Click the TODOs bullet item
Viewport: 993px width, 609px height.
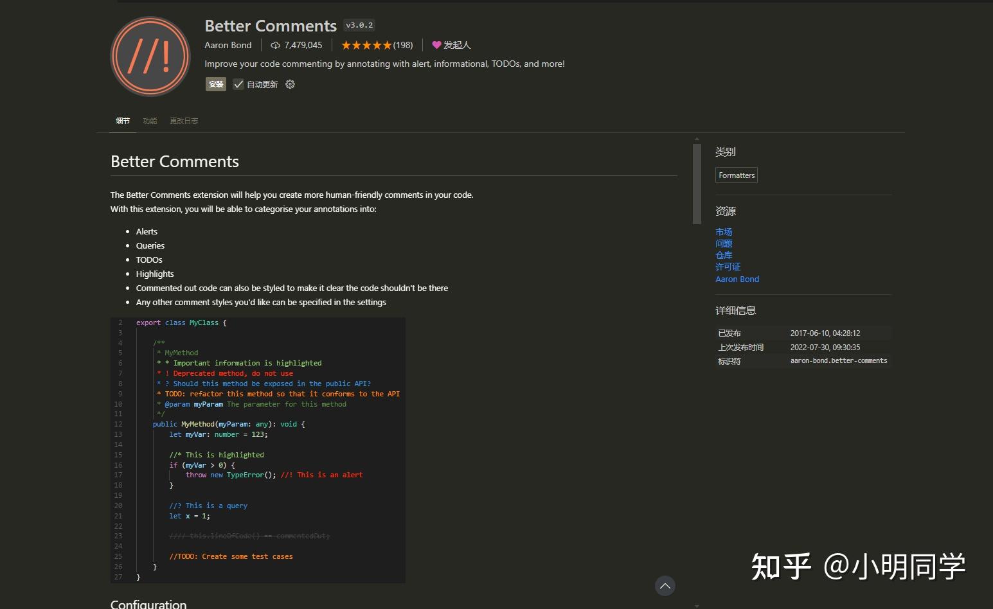(149, 260)
